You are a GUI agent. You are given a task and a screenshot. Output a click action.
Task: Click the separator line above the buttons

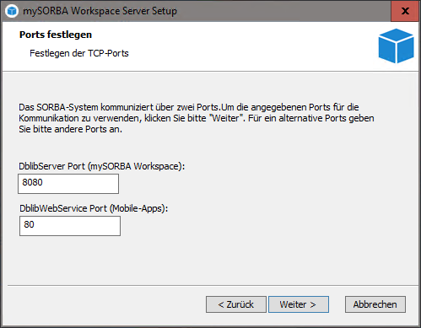[x=213, y=286]
